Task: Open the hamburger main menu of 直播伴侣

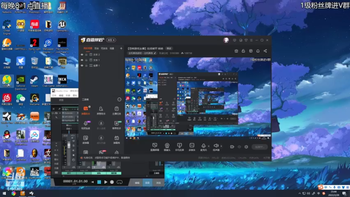Action: (x=251, y=40)
